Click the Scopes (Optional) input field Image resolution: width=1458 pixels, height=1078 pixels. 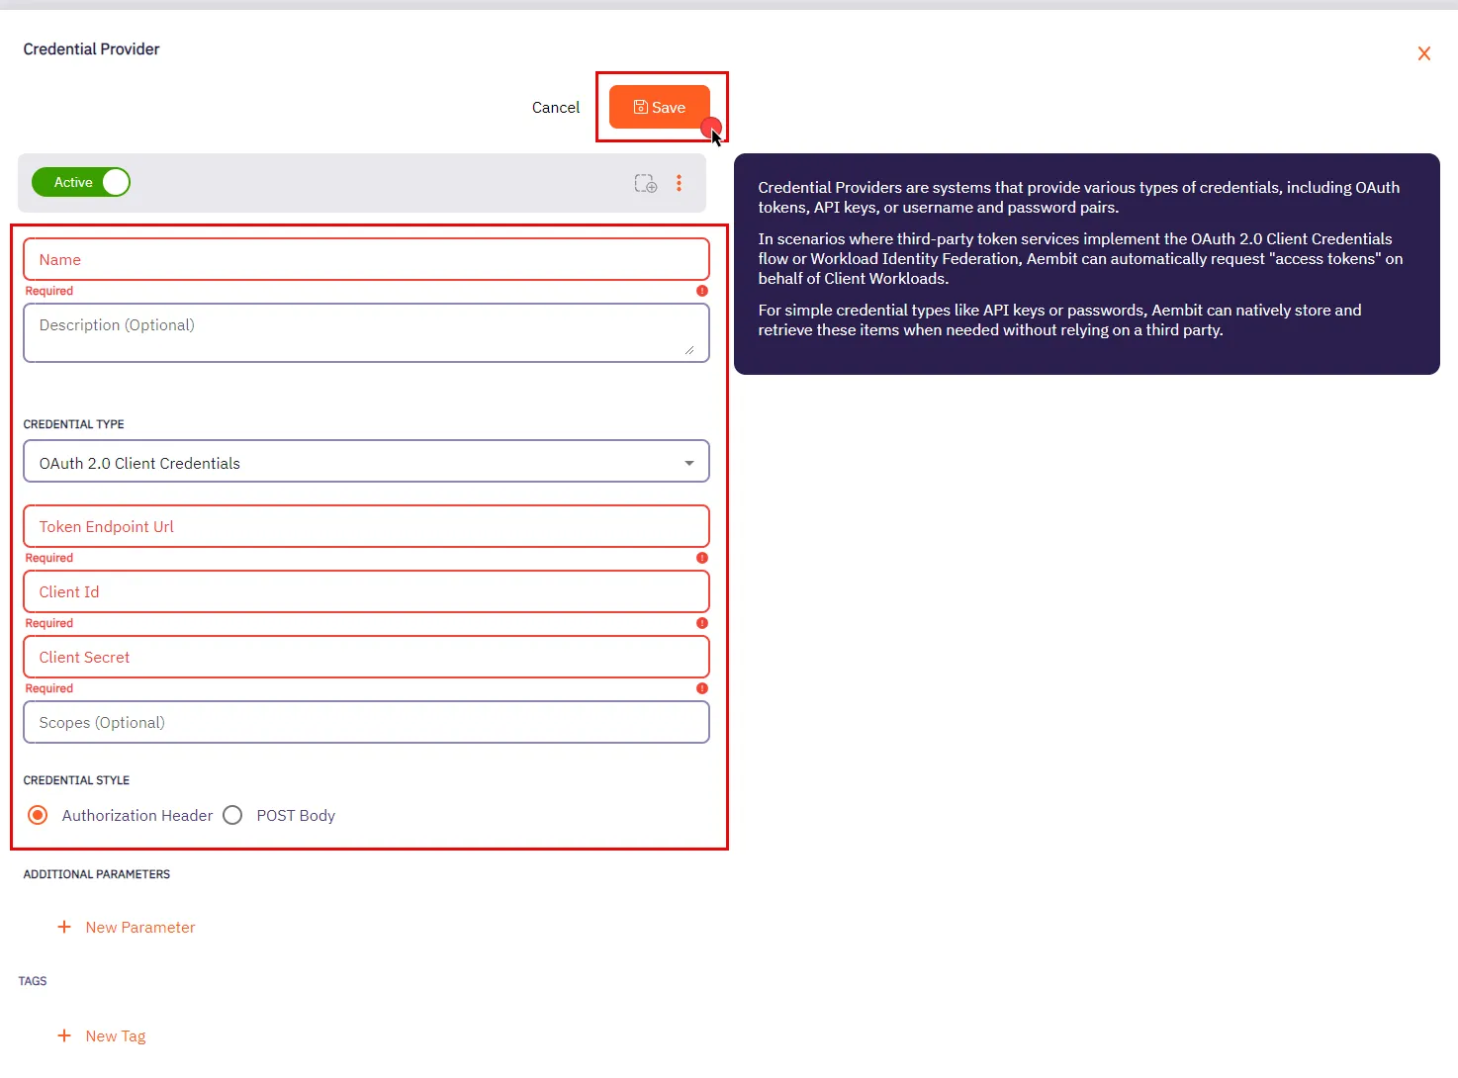pos(366,722)
